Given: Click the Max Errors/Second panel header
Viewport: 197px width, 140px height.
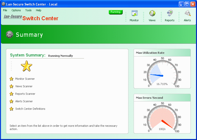Looking at the screenshot, I should pyautogui.click(x=162, y=98).
